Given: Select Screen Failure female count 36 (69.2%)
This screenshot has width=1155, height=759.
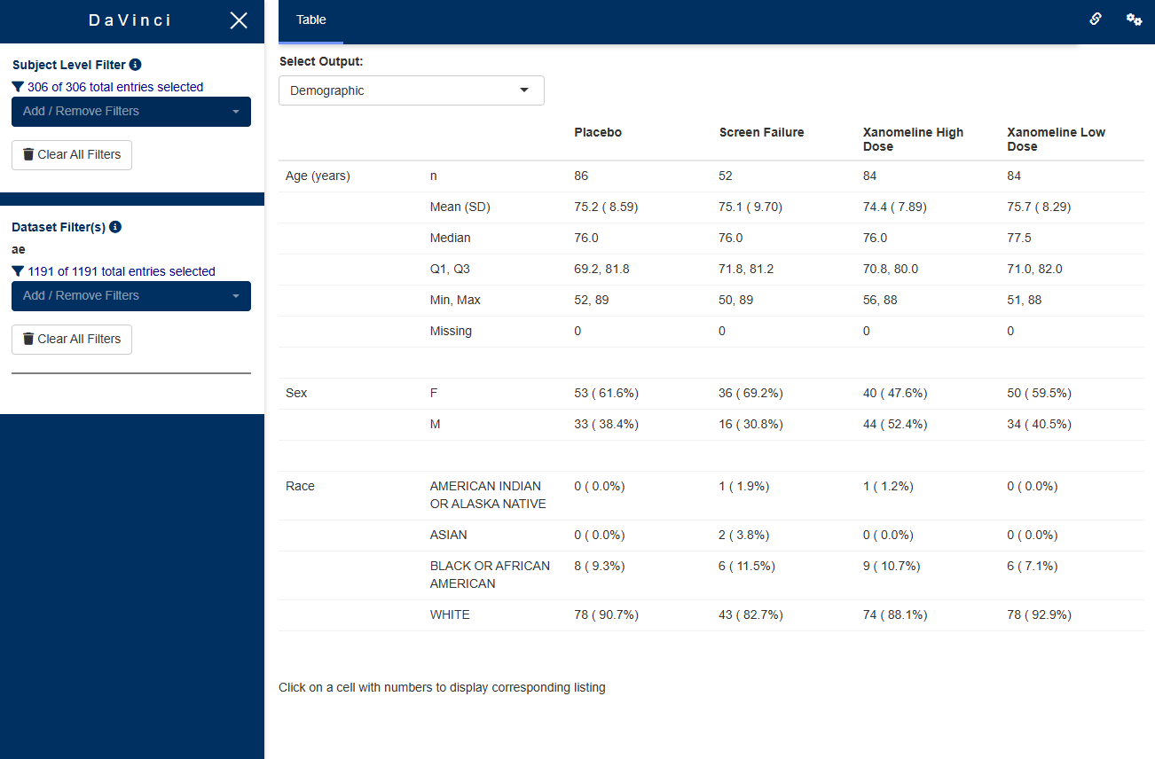Looking at the screenshot, I should [x=750, y=393].
